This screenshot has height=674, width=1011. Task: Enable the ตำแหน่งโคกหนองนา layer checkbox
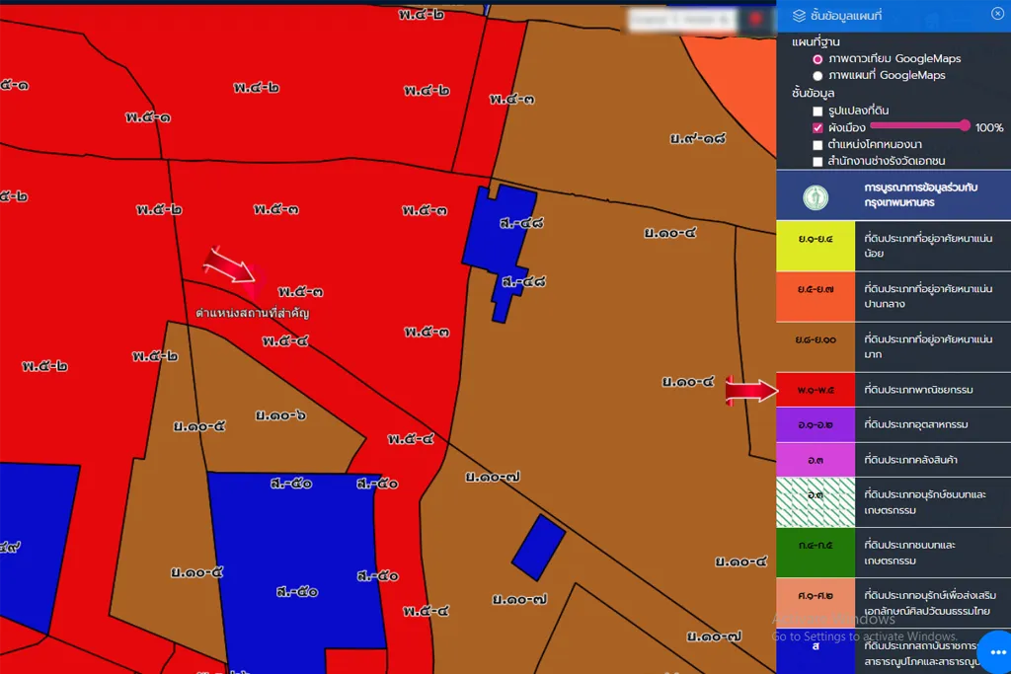817,144
